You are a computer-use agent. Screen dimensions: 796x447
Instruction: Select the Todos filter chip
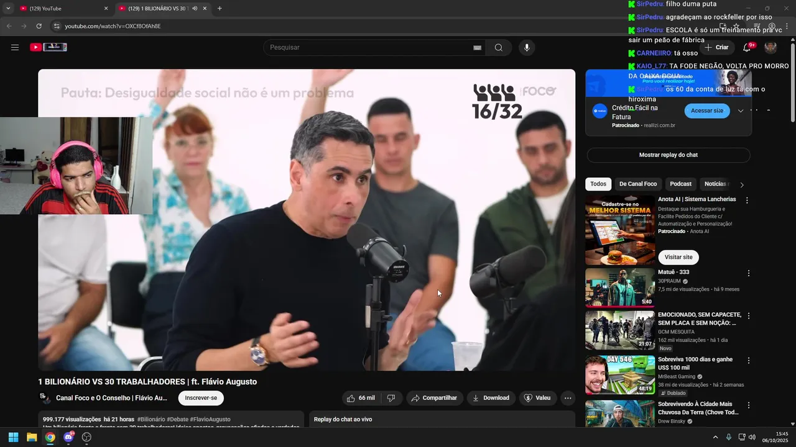click(x=598, y=184)
